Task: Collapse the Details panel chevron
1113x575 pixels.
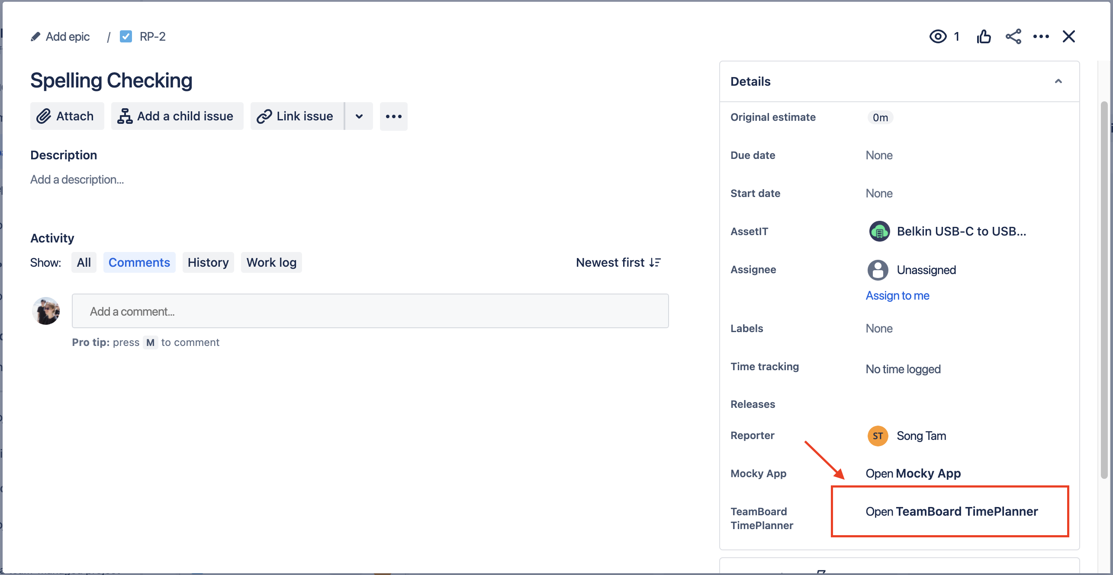Action: tap(1058, 81)
